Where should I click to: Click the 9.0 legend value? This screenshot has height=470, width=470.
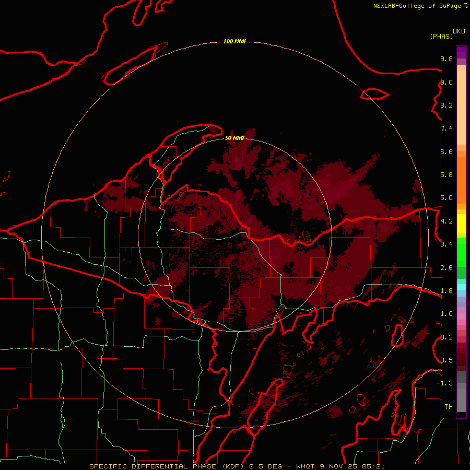446,82
